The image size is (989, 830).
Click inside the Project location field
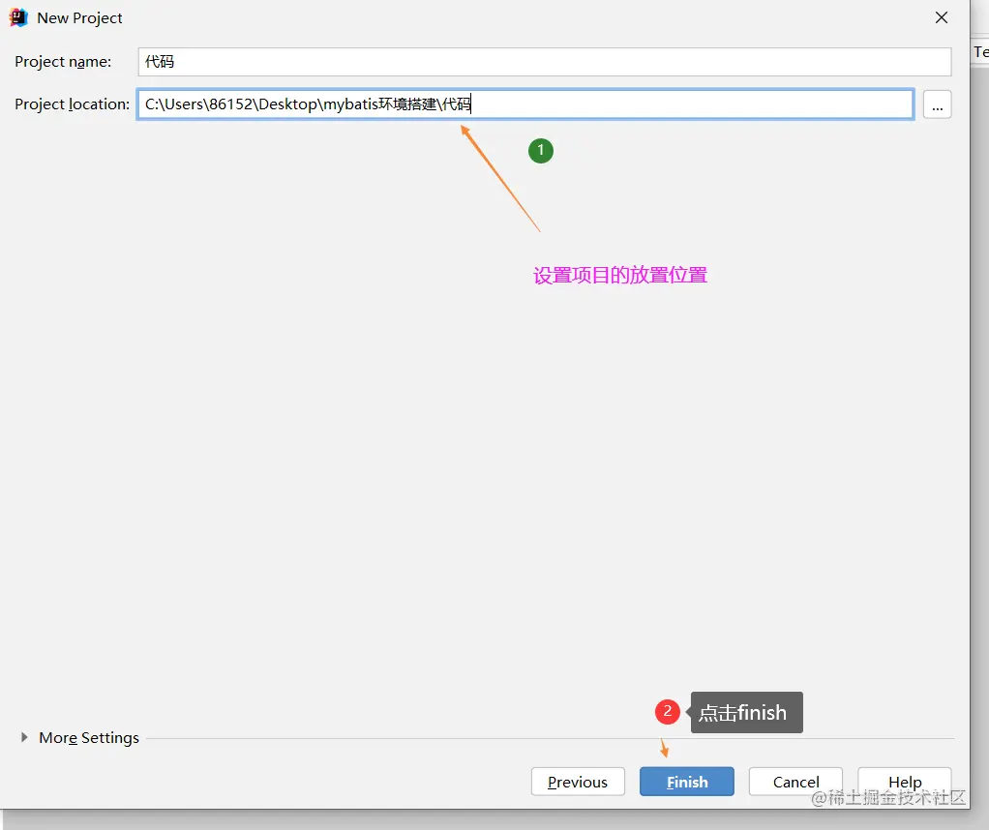pos(525,104)
